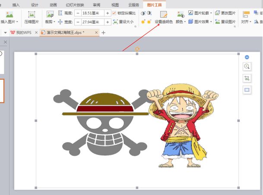The height and width of the screenshot is (195, 263).
Task: Click the decrease contrast icon
Action: tap(149, 13)
